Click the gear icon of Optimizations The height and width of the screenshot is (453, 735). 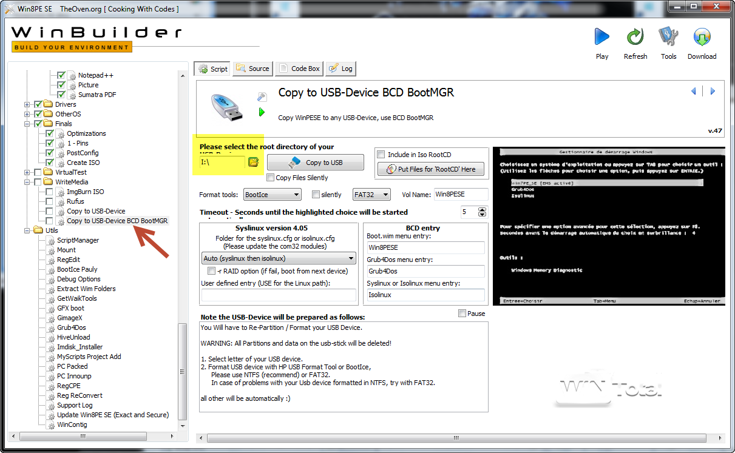tap(61, 133)
